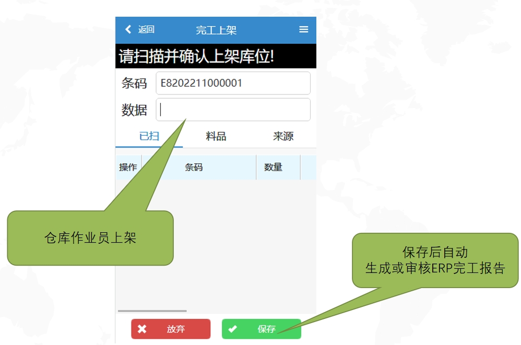
Task: Click the horizontal scrollbar under the table
Action: [x=152, y=311]
